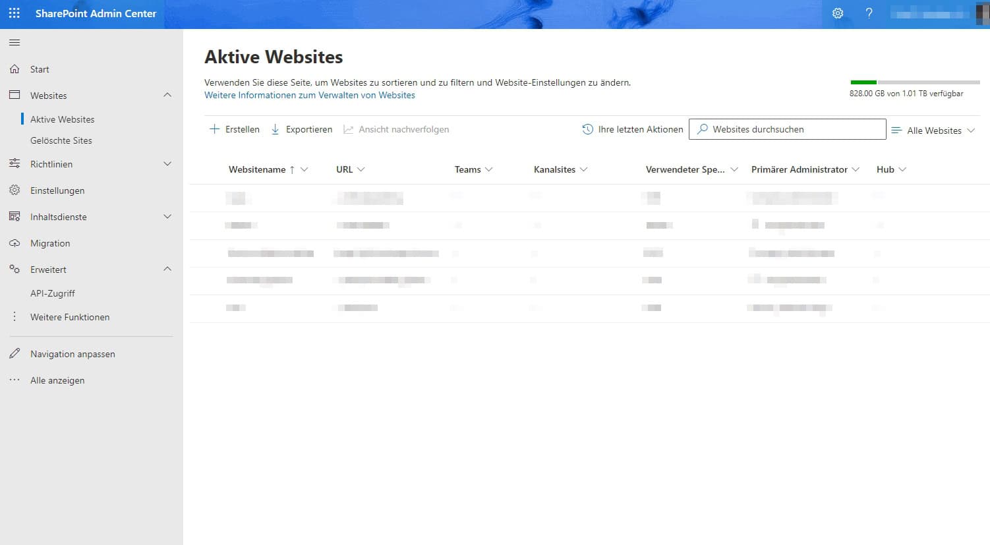Select Aktive Websites in the navigation
This screenshot has width=990, height=545.
63,119
